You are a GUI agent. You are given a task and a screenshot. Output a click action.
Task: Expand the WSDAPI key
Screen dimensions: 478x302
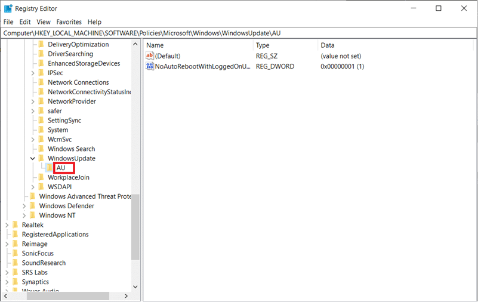(x=33, y=187)
